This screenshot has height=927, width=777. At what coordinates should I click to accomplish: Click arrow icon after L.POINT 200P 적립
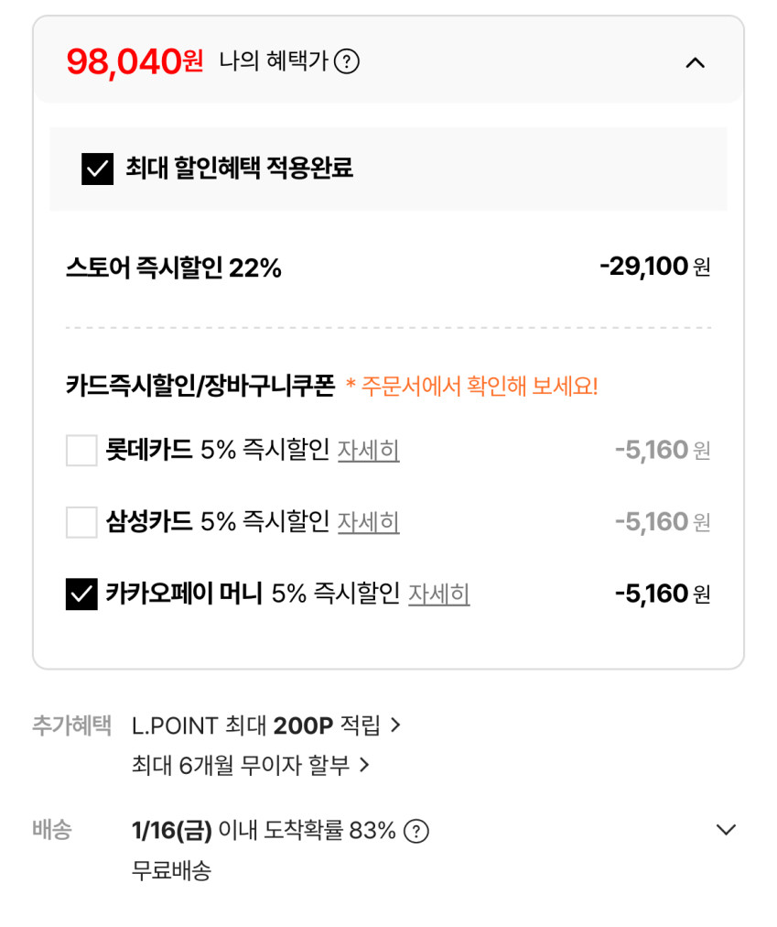coord(395,725)
